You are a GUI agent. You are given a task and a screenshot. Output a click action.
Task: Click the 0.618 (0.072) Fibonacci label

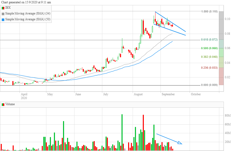tap(209, 40)
